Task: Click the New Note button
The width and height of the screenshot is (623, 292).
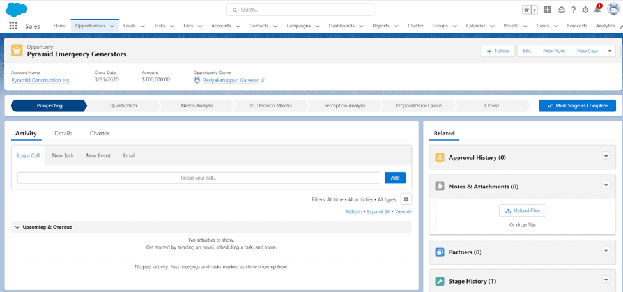Action: point(554,51)
